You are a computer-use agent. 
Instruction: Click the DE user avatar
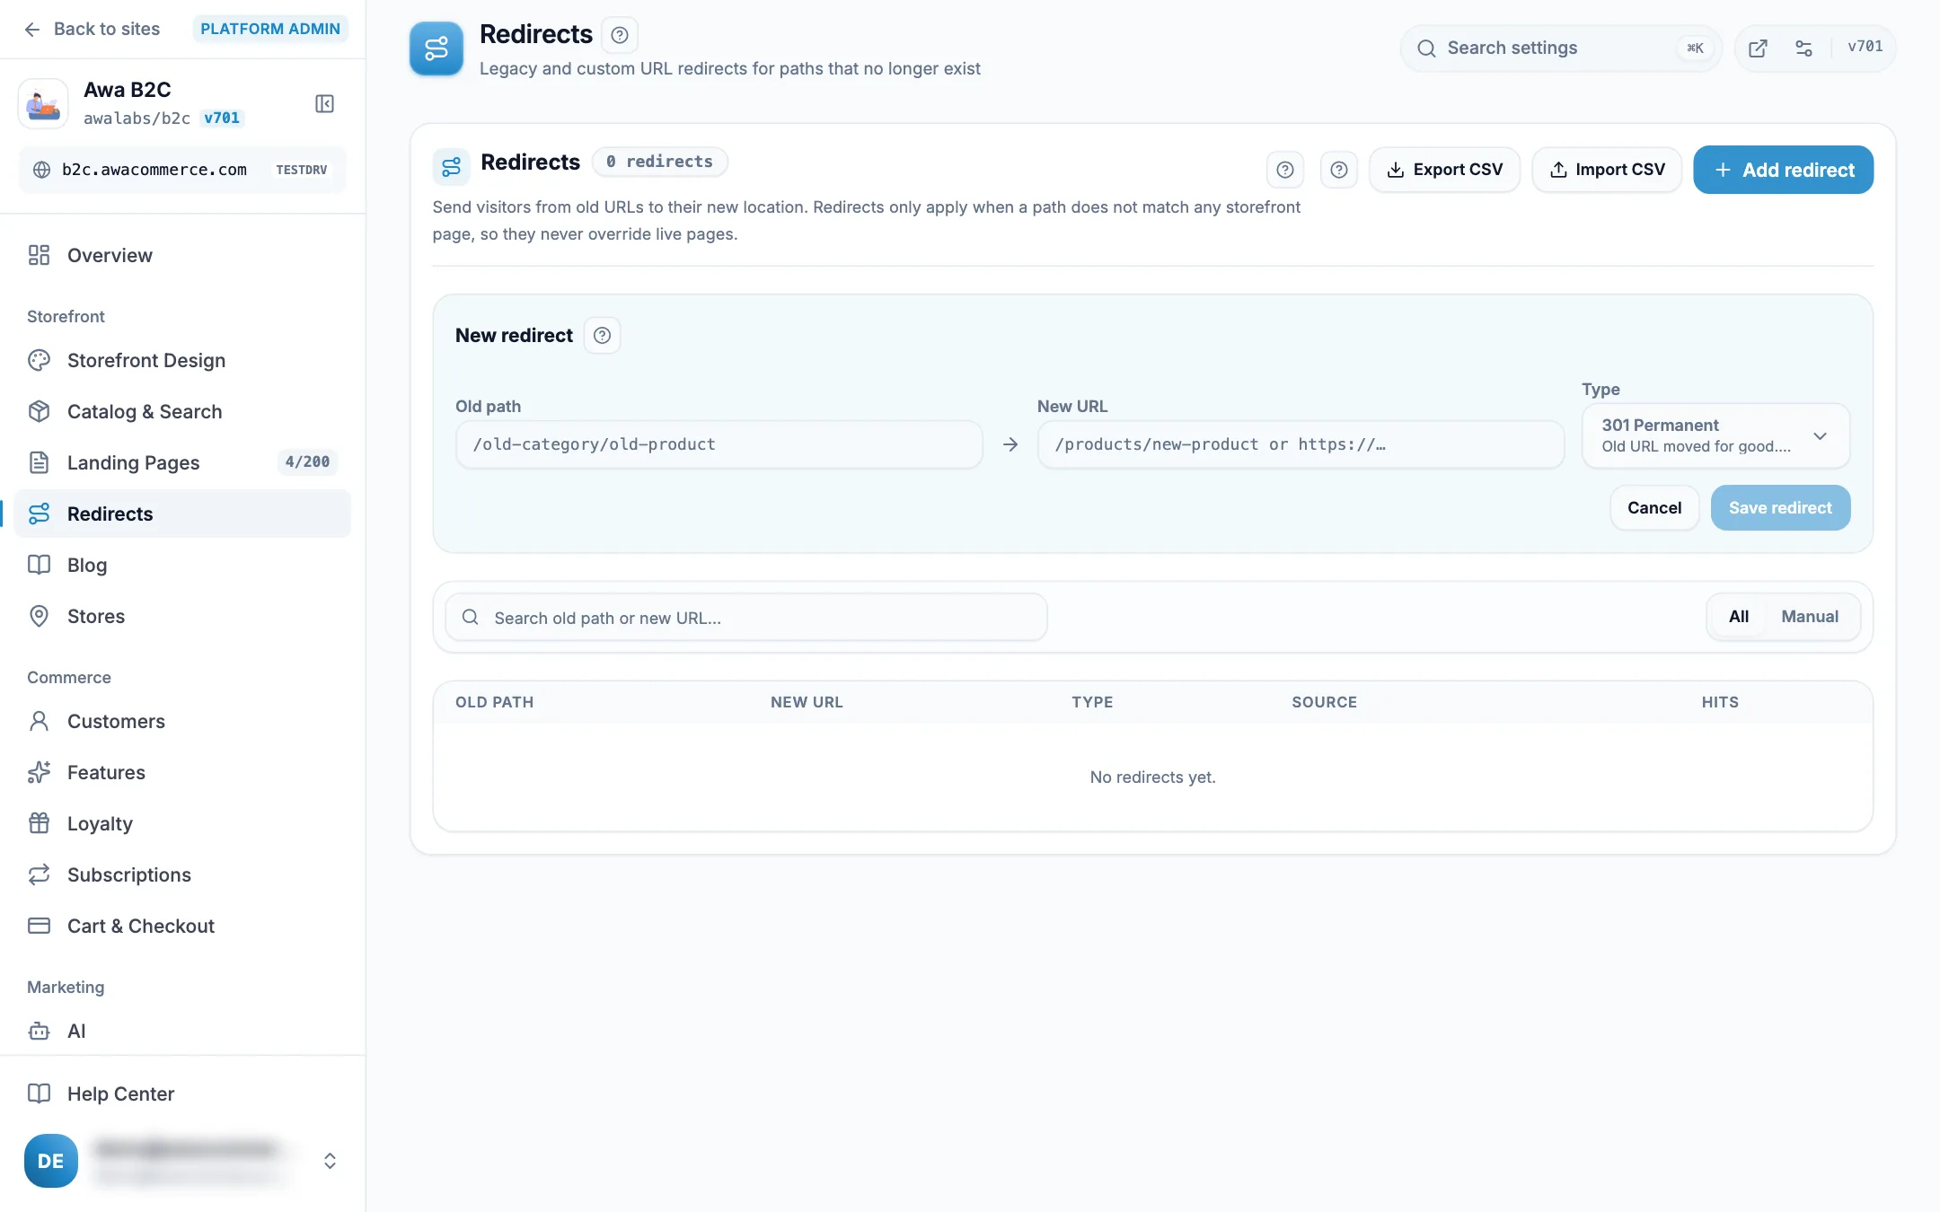[51, 1161]
